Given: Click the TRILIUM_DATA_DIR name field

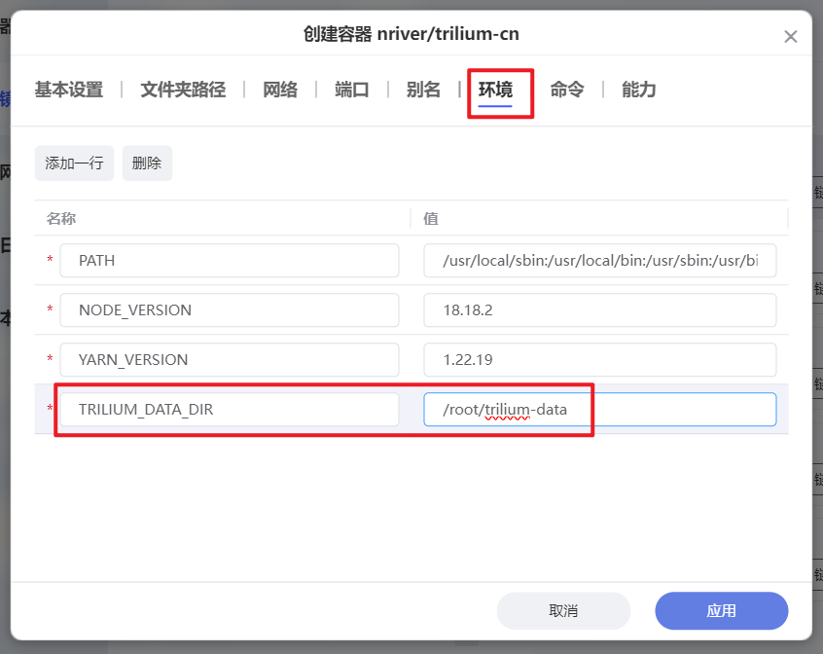Looking at the screenshot, I should tap(230, 409).
